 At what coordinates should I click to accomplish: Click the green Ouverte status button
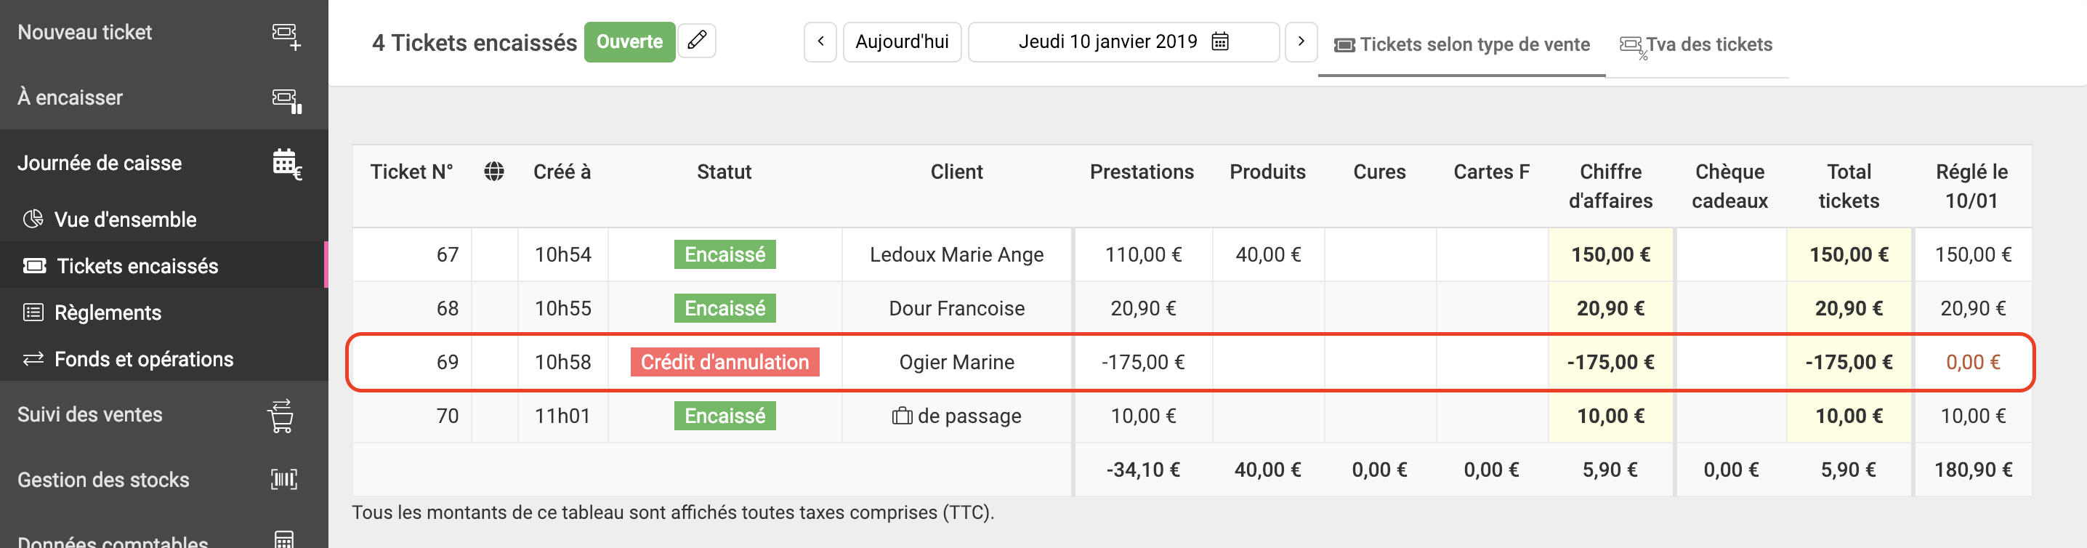(629, 41)
